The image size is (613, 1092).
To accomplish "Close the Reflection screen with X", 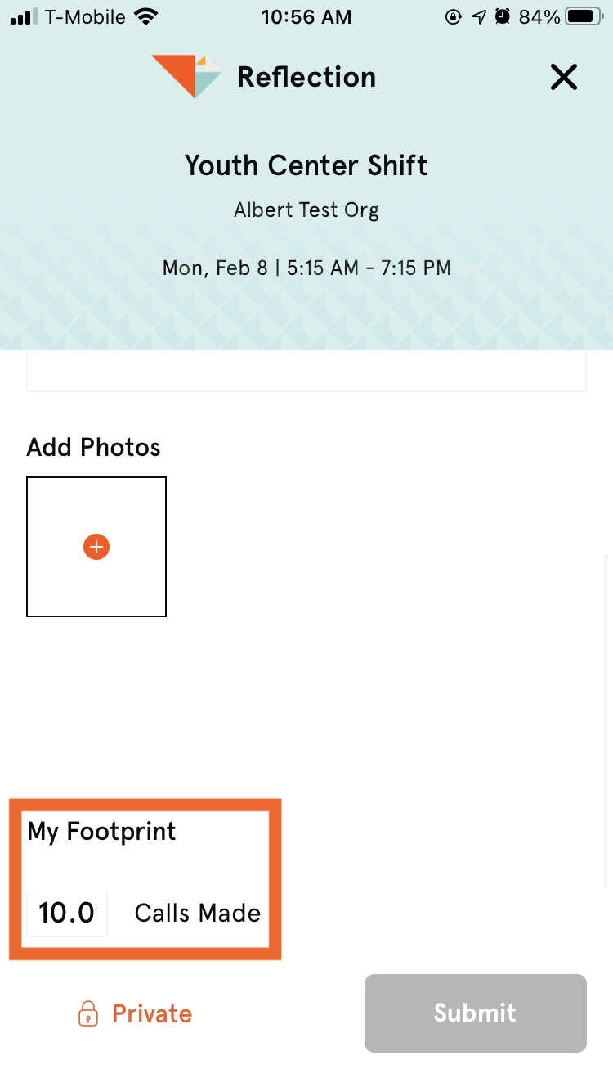I will [x=563, y=78].
